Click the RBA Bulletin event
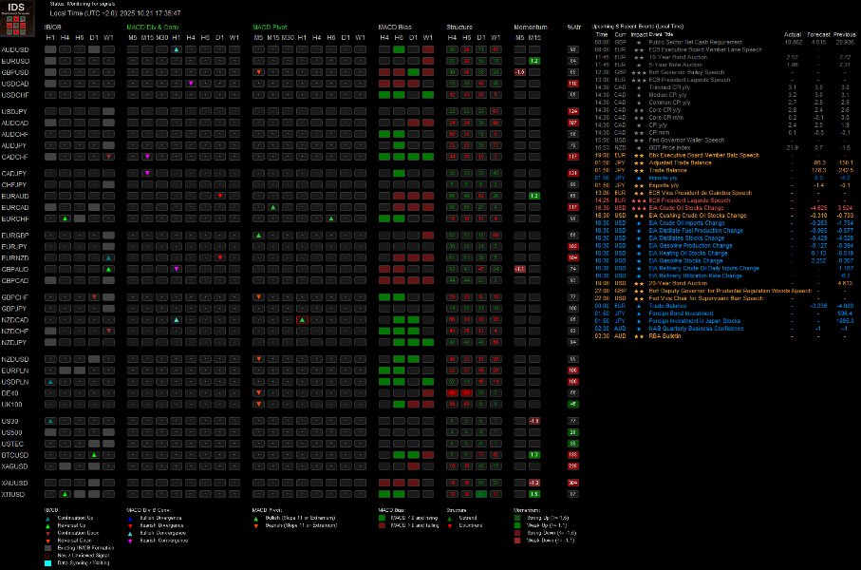The image size is (861, 570). pos(664,336)
